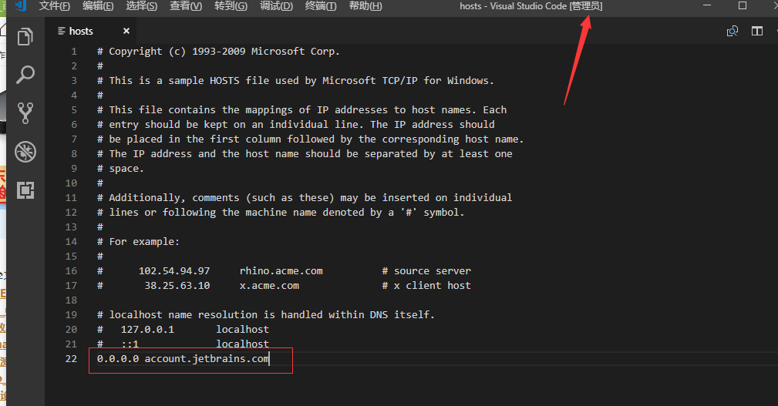Image resolution: width=778 pixels, height=406 pixels.
Task: Open the 调试(D) menu
Action: point(276,6)
